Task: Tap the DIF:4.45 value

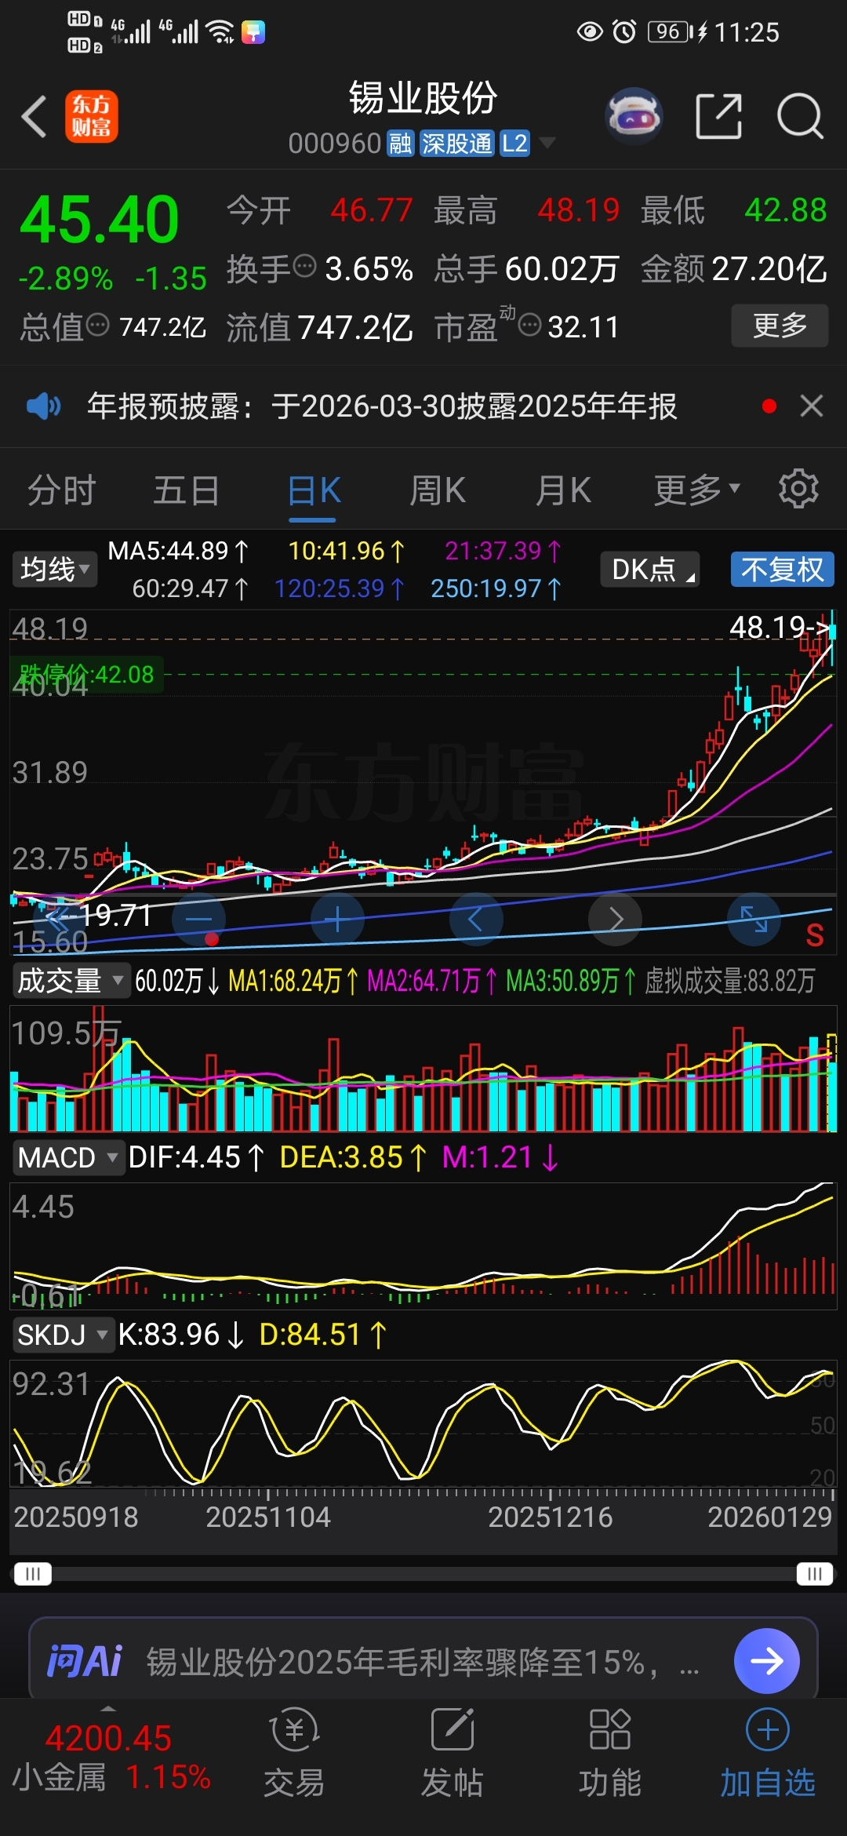Action: click(x=196, y=1157)
